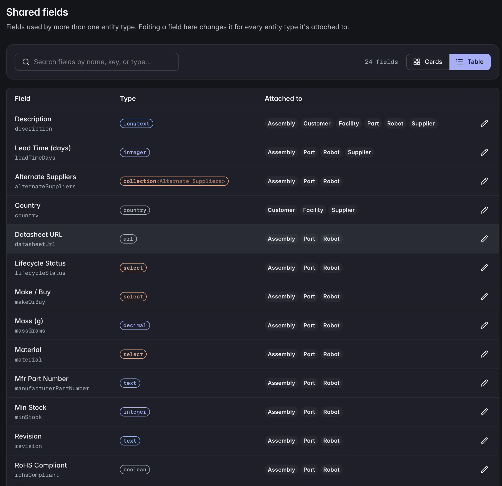The width and height of the screenshot is (502, 486).
Task: Click pencil icon for RoHS Compliant
Action: click(484, 470)
